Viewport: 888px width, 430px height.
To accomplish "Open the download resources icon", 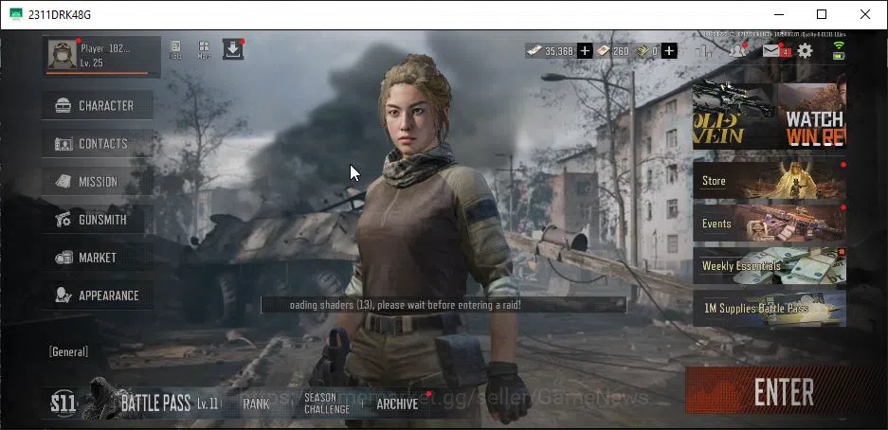I will pos(233,49).
